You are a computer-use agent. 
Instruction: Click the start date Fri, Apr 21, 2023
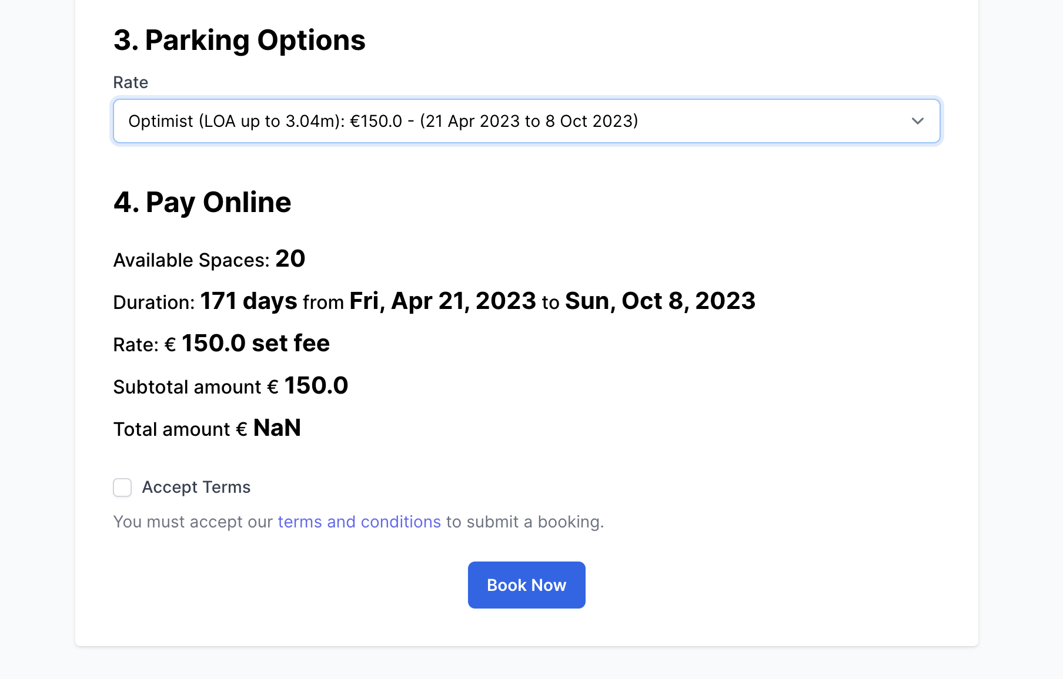[443, 301]
